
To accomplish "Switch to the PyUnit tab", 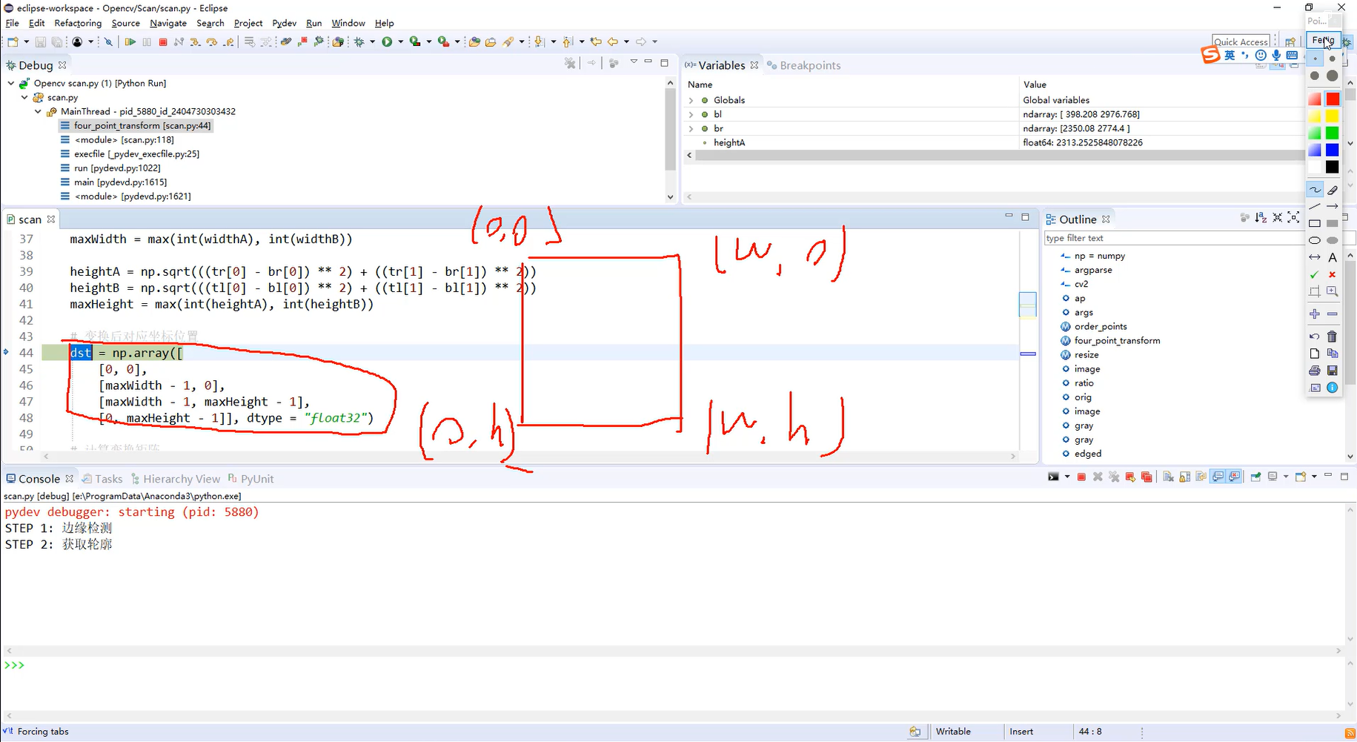I will pyautogui.click(x=251, y=479).
